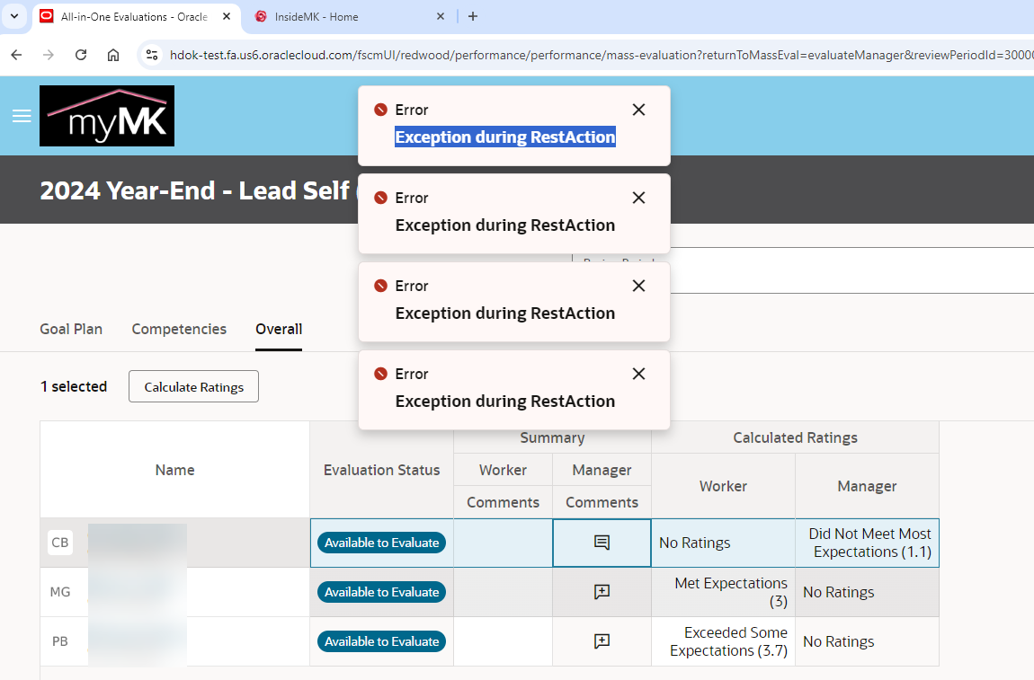Select the Overall tab
This screenshot has height=680, width=1034.
pyautogui.click(x=279, y=329)
